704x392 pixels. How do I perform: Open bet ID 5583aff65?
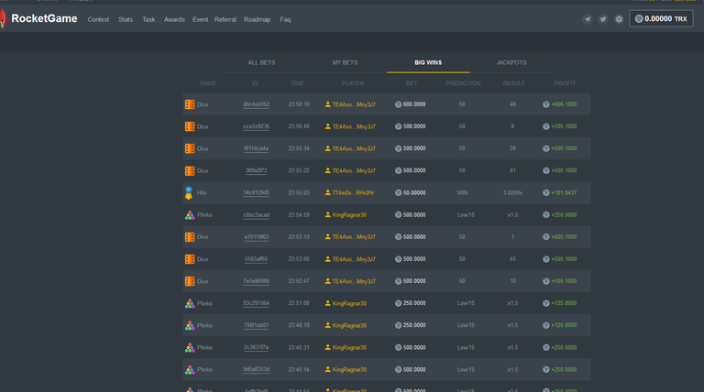[x=256, y=259]
